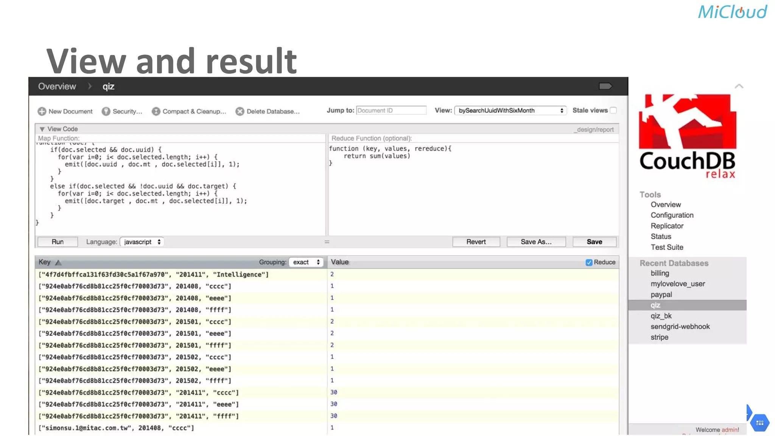Click the pane resize handle between functions
Viewport: 775px width, 436px height.
point(327,242)
